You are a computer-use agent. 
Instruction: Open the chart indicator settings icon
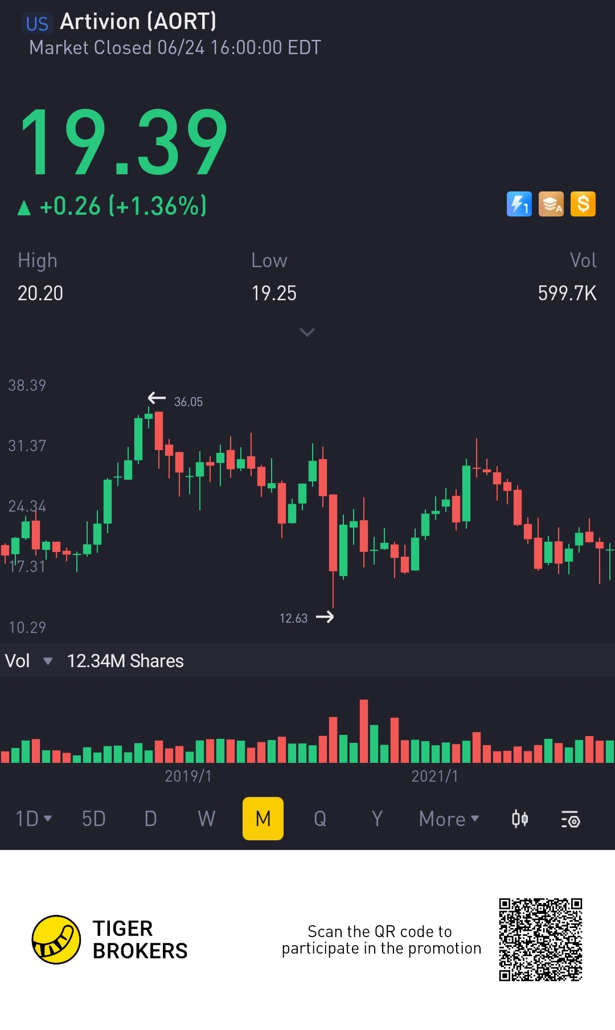570,819
